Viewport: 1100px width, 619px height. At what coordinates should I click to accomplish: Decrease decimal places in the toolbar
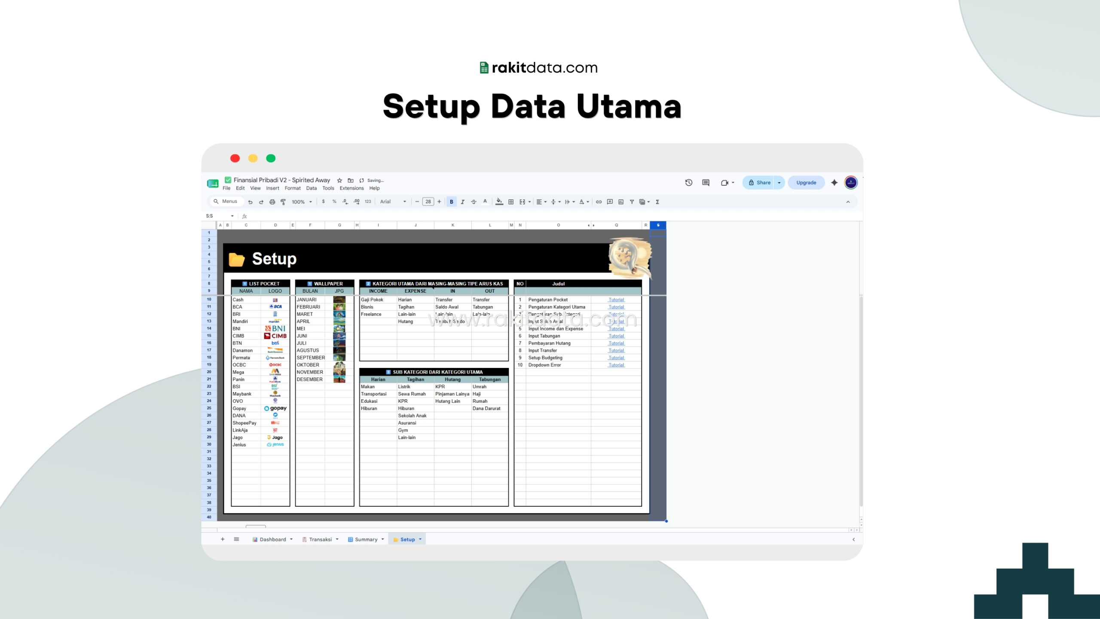345,202
